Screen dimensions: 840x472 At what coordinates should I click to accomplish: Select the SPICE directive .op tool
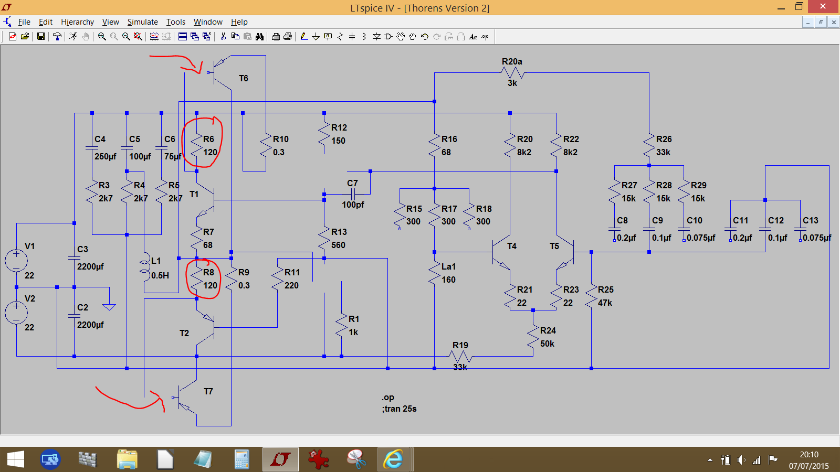pos(485,37)
